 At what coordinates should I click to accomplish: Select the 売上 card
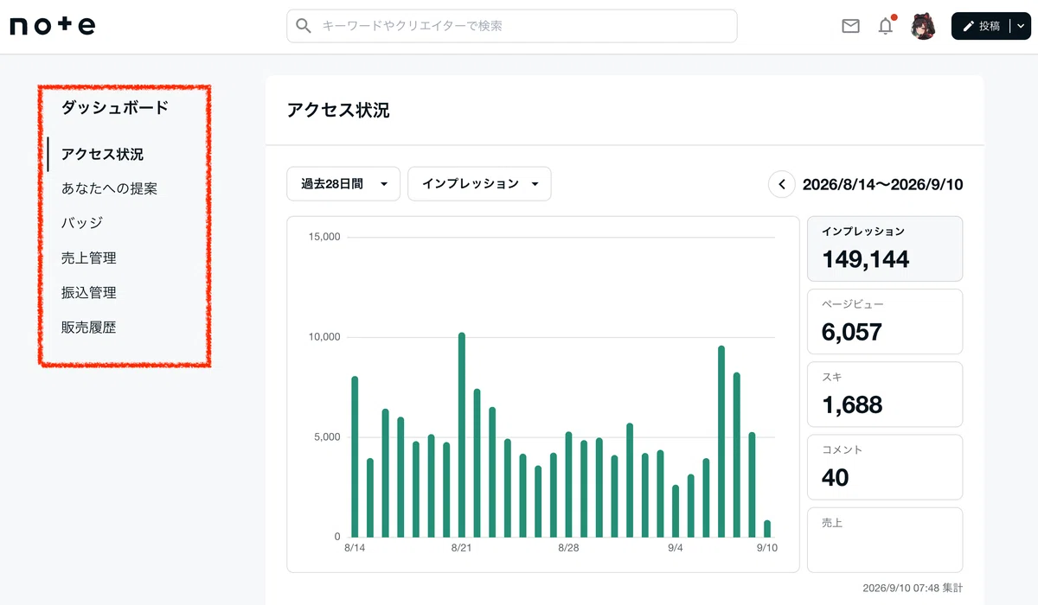point(885,540)
